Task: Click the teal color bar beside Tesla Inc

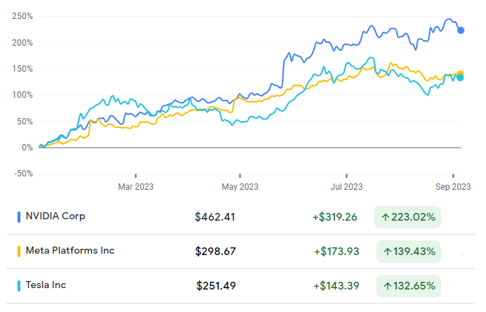Action: (18, 286)
